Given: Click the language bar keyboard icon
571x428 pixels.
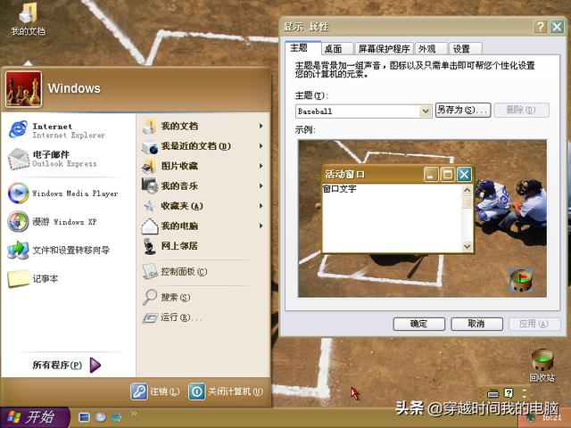Looking at the screenshot, I should (x=492, y=393).
